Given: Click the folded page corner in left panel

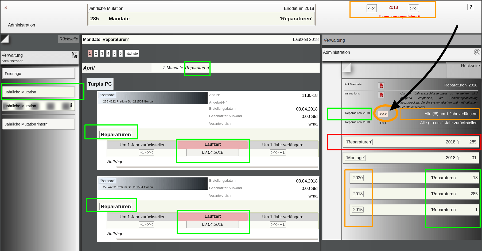Looking at the screenshot, I should pyautogui.click(x=5, y=39).
